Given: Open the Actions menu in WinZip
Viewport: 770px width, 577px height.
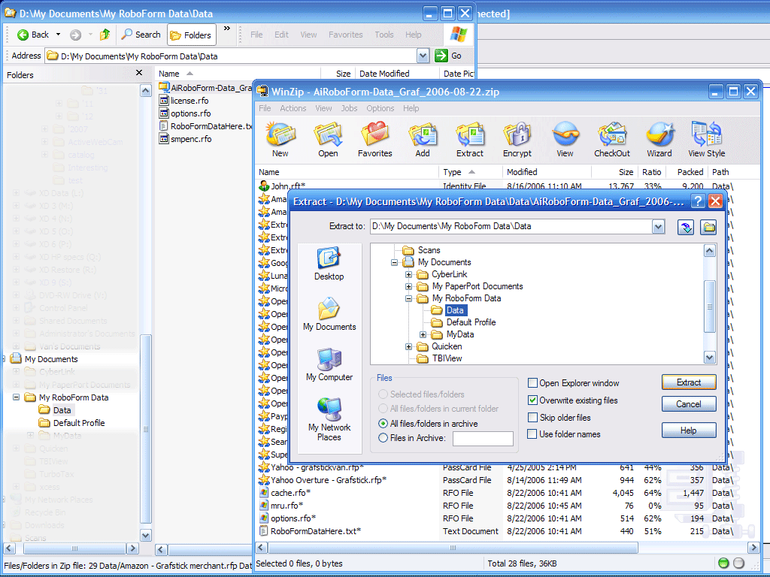Looking at the screenshot, I should tap(293, 108).
